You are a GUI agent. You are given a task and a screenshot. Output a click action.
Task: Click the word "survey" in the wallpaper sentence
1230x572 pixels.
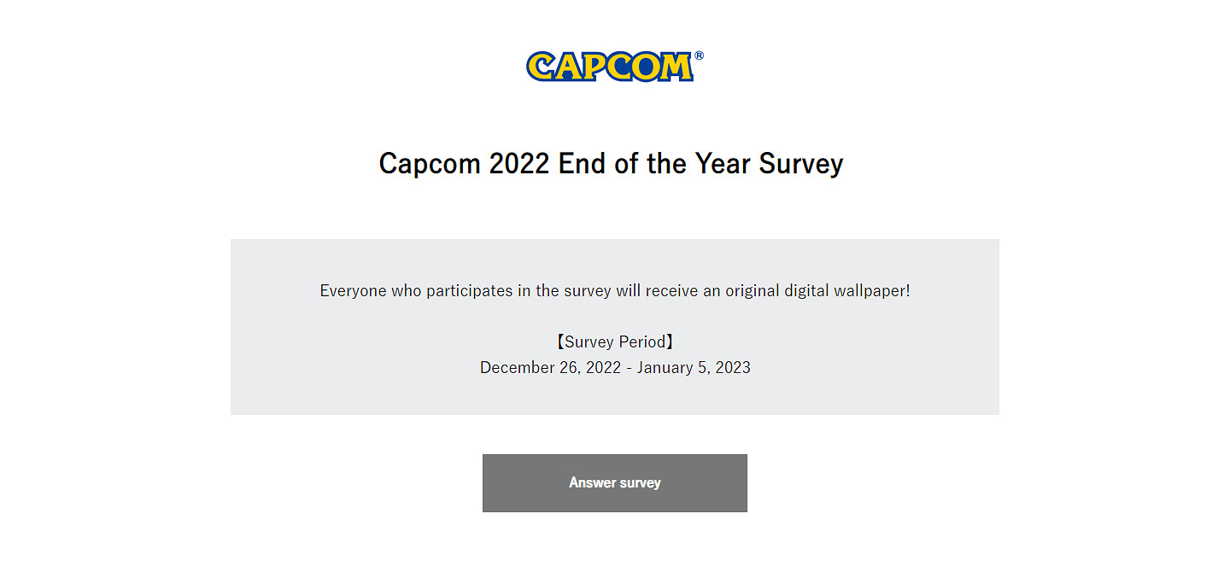pyautogui.click(x=588, y=290)
